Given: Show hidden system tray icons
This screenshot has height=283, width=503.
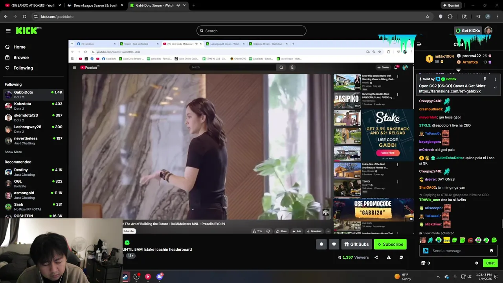Looking at the screenshot, I should tap(438, 277).
